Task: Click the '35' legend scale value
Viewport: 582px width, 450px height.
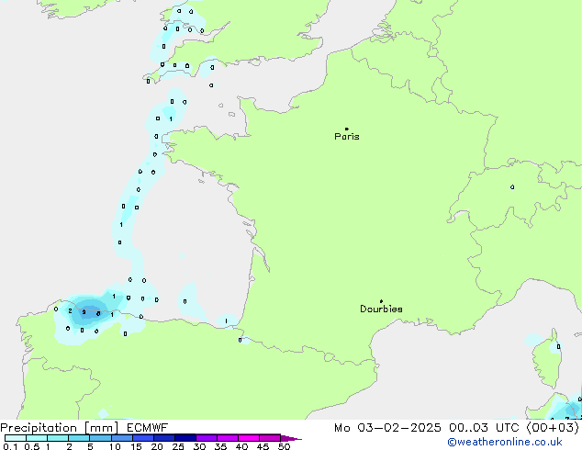Action: pyautogui.click(x=220, y=446)
